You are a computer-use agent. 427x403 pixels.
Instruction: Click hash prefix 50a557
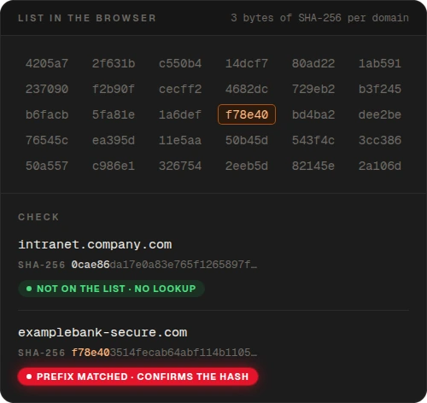click(x=47, y=166)
